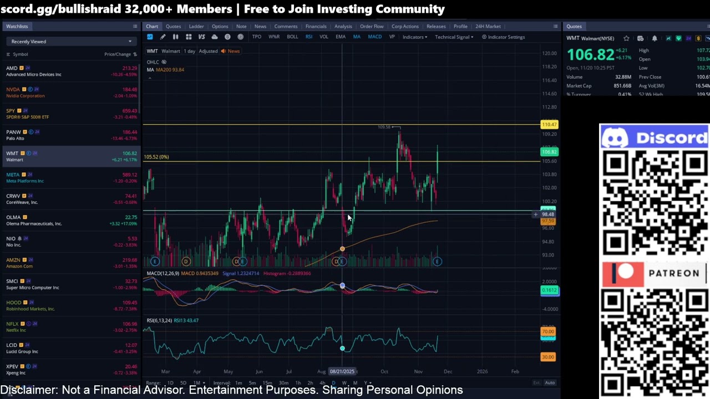
Task: Click the green heart icon in Quotes panel
Action: pyautogui.click(x=678, y=38)
